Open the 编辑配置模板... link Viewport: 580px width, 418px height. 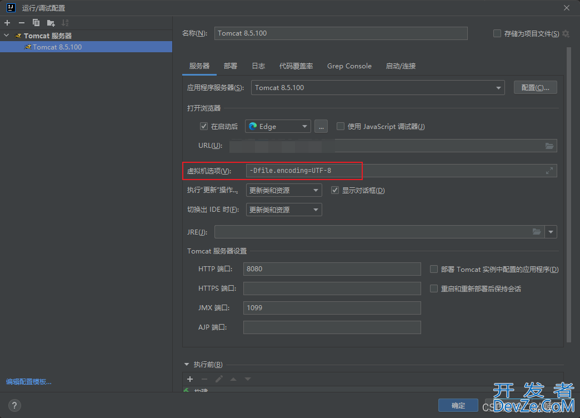[29, 382]
